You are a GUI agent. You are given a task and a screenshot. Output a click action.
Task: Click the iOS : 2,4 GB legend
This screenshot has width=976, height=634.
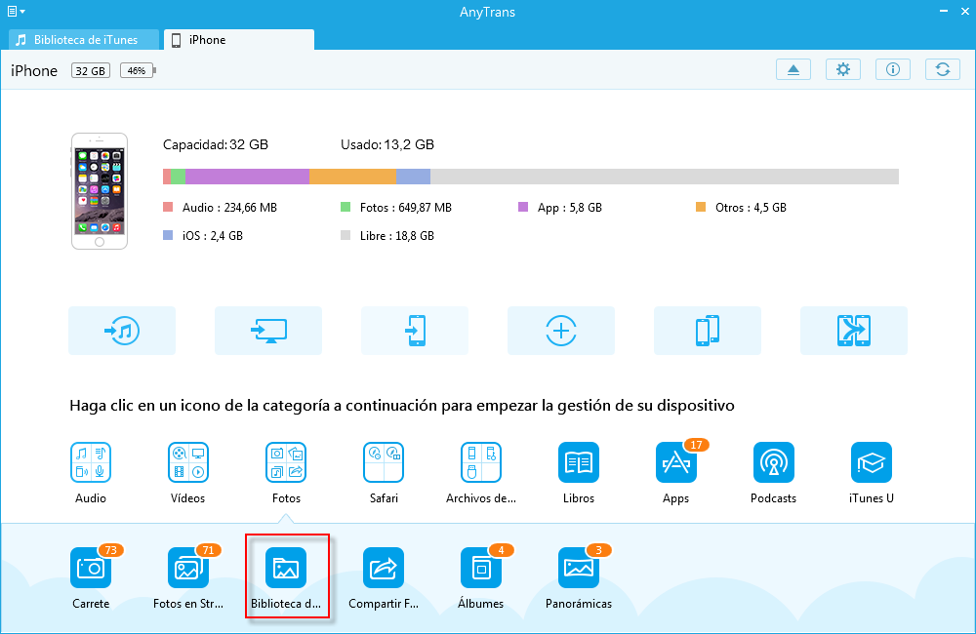(203, 236)
